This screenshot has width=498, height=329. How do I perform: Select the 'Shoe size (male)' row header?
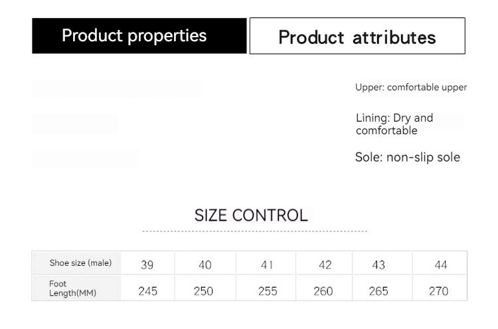[80, 263]
